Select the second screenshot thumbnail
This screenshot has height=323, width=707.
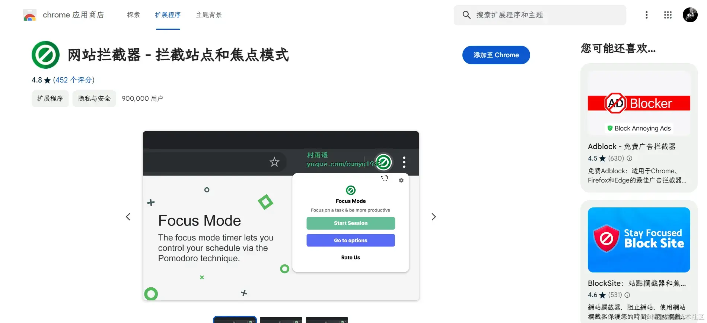coord(281,320)
